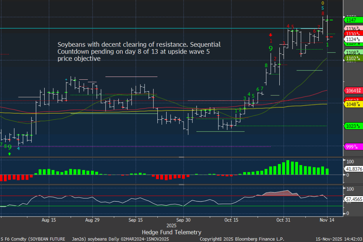Click the olive 1102 1/4 price label
363x242 pixels.
click(x=353, y=58)
